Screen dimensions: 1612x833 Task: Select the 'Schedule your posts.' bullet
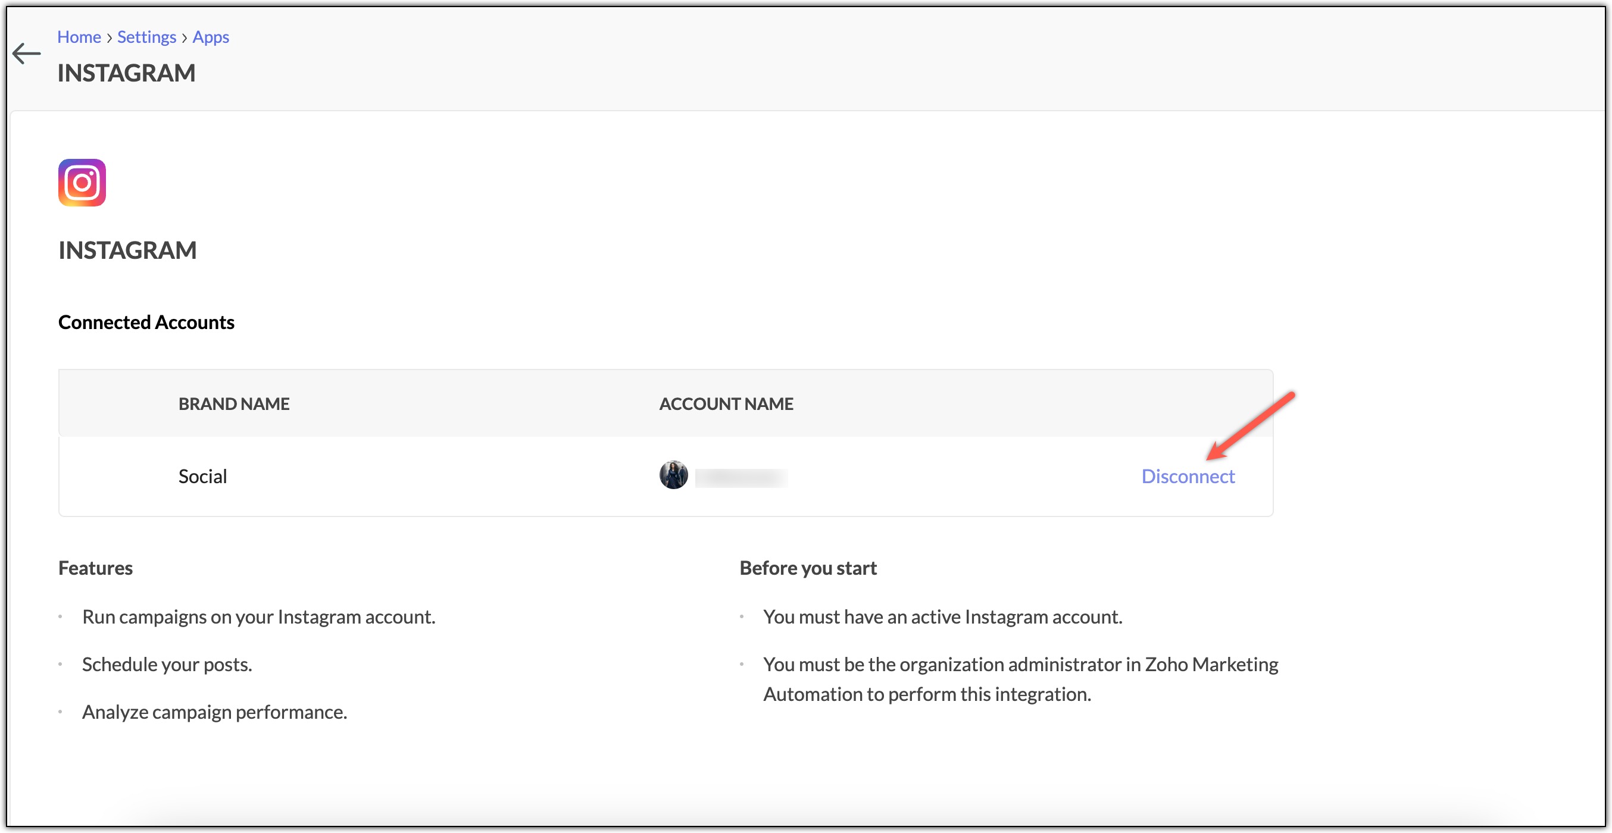click(x=167, y=665)
